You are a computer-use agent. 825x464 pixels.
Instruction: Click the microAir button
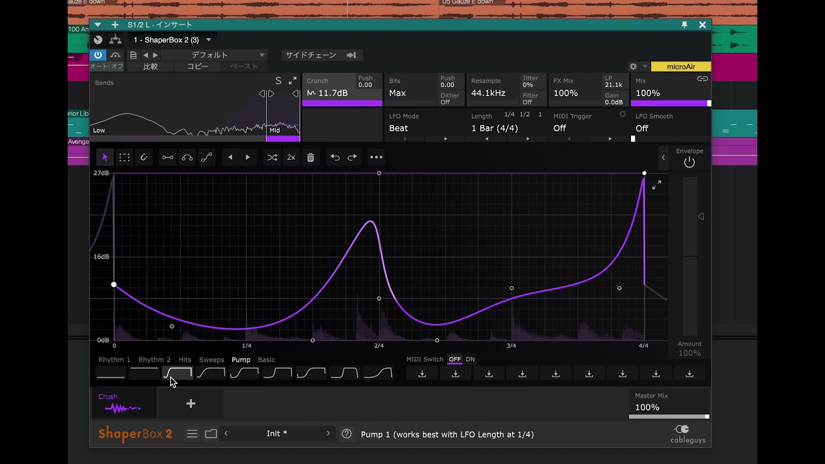681,66
